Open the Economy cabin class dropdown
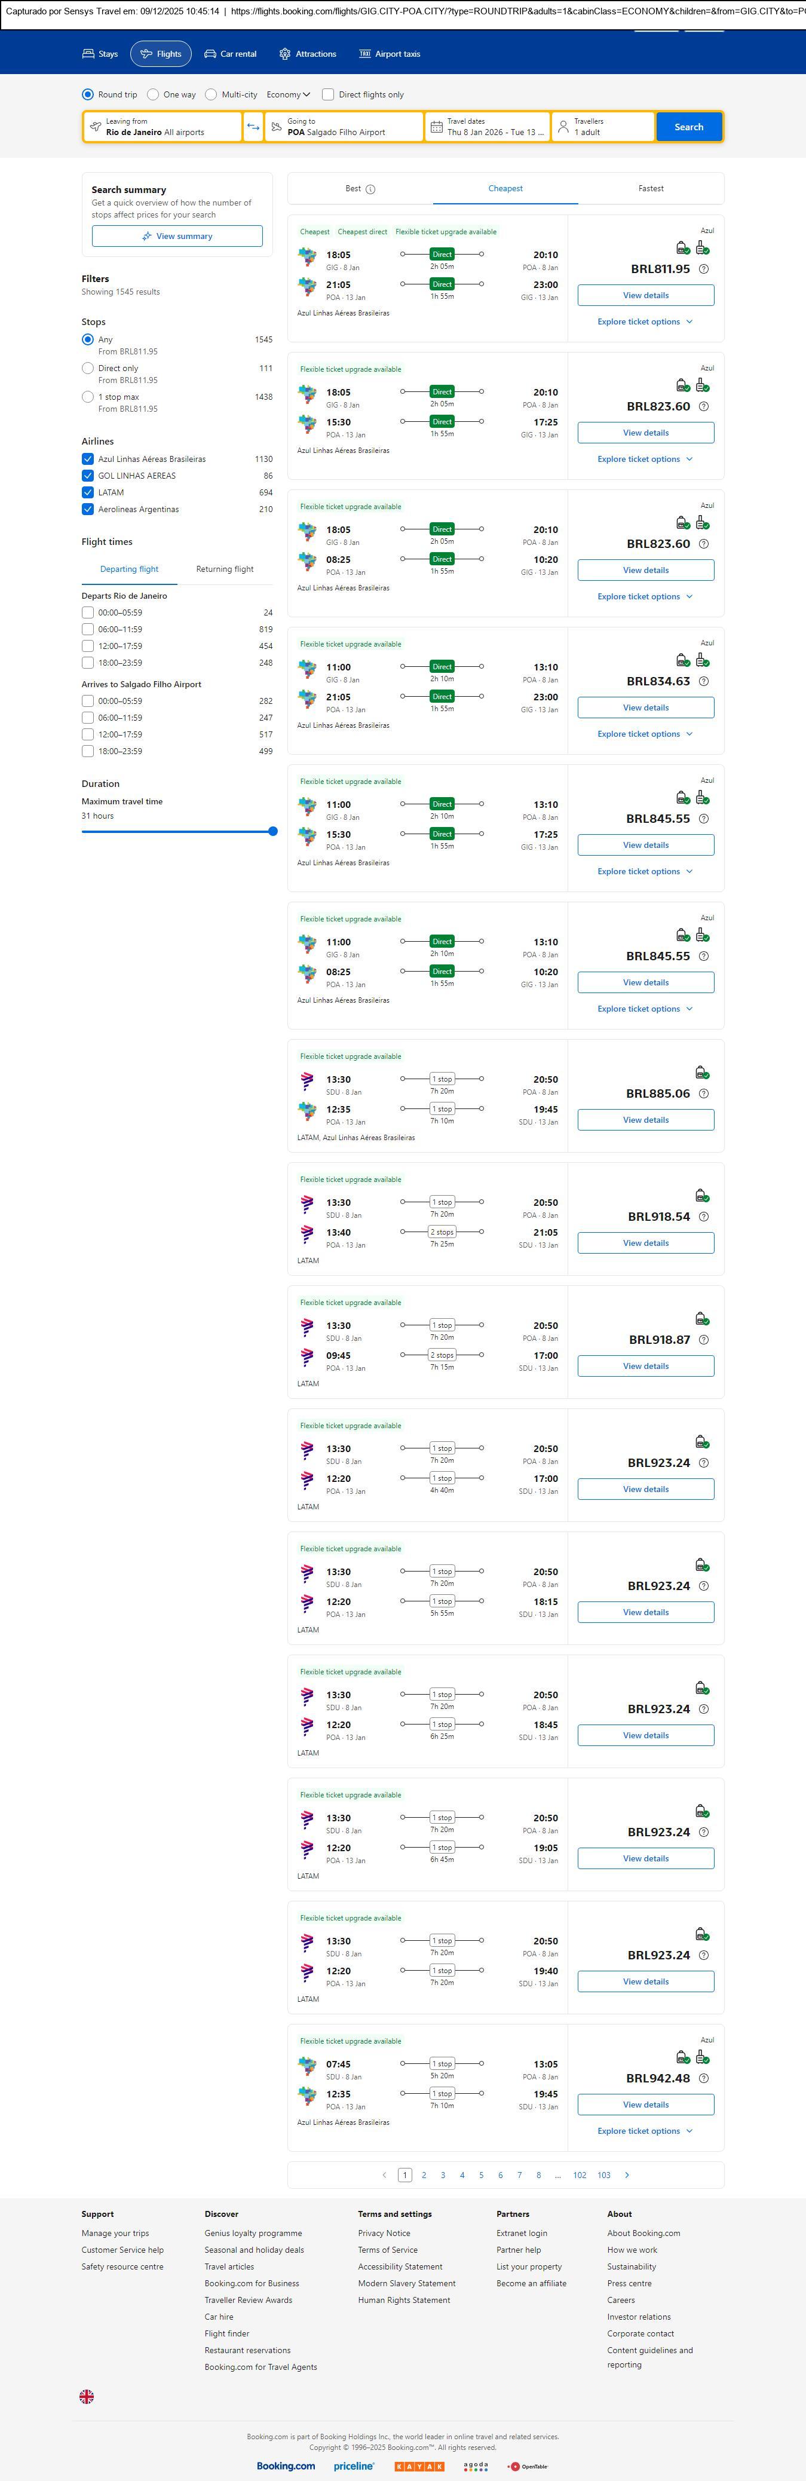 coord(288,94)
